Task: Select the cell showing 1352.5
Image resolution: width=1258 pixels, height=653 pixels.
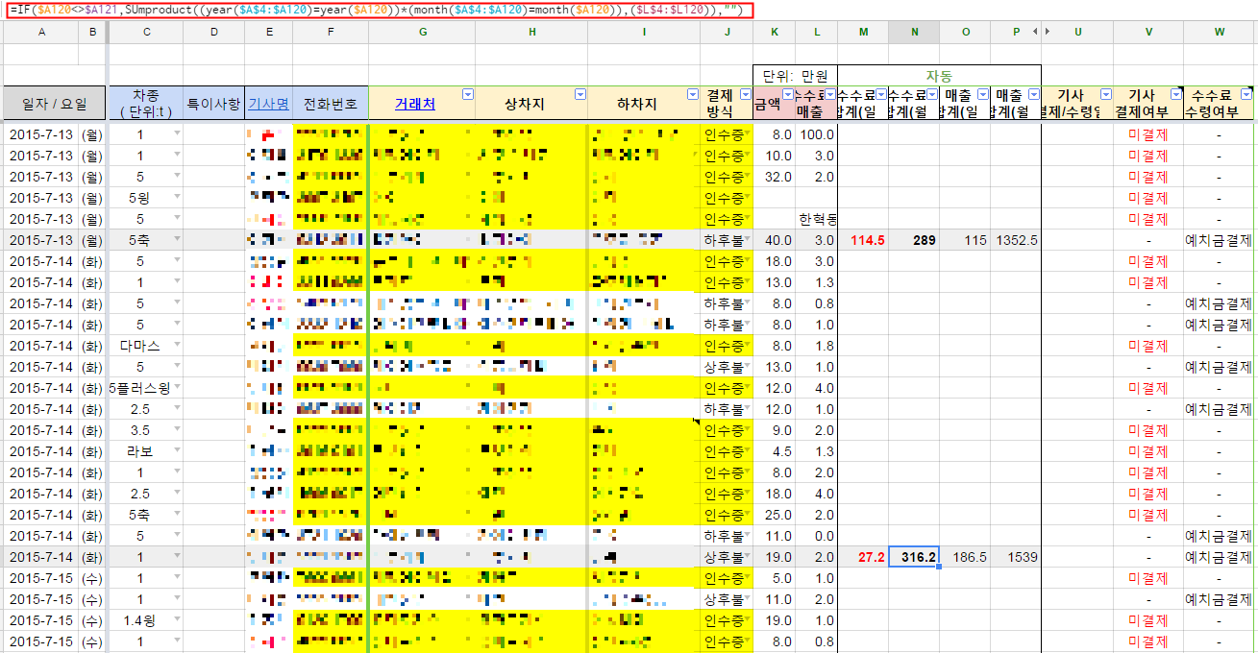Action: (x=1016, y=240)
